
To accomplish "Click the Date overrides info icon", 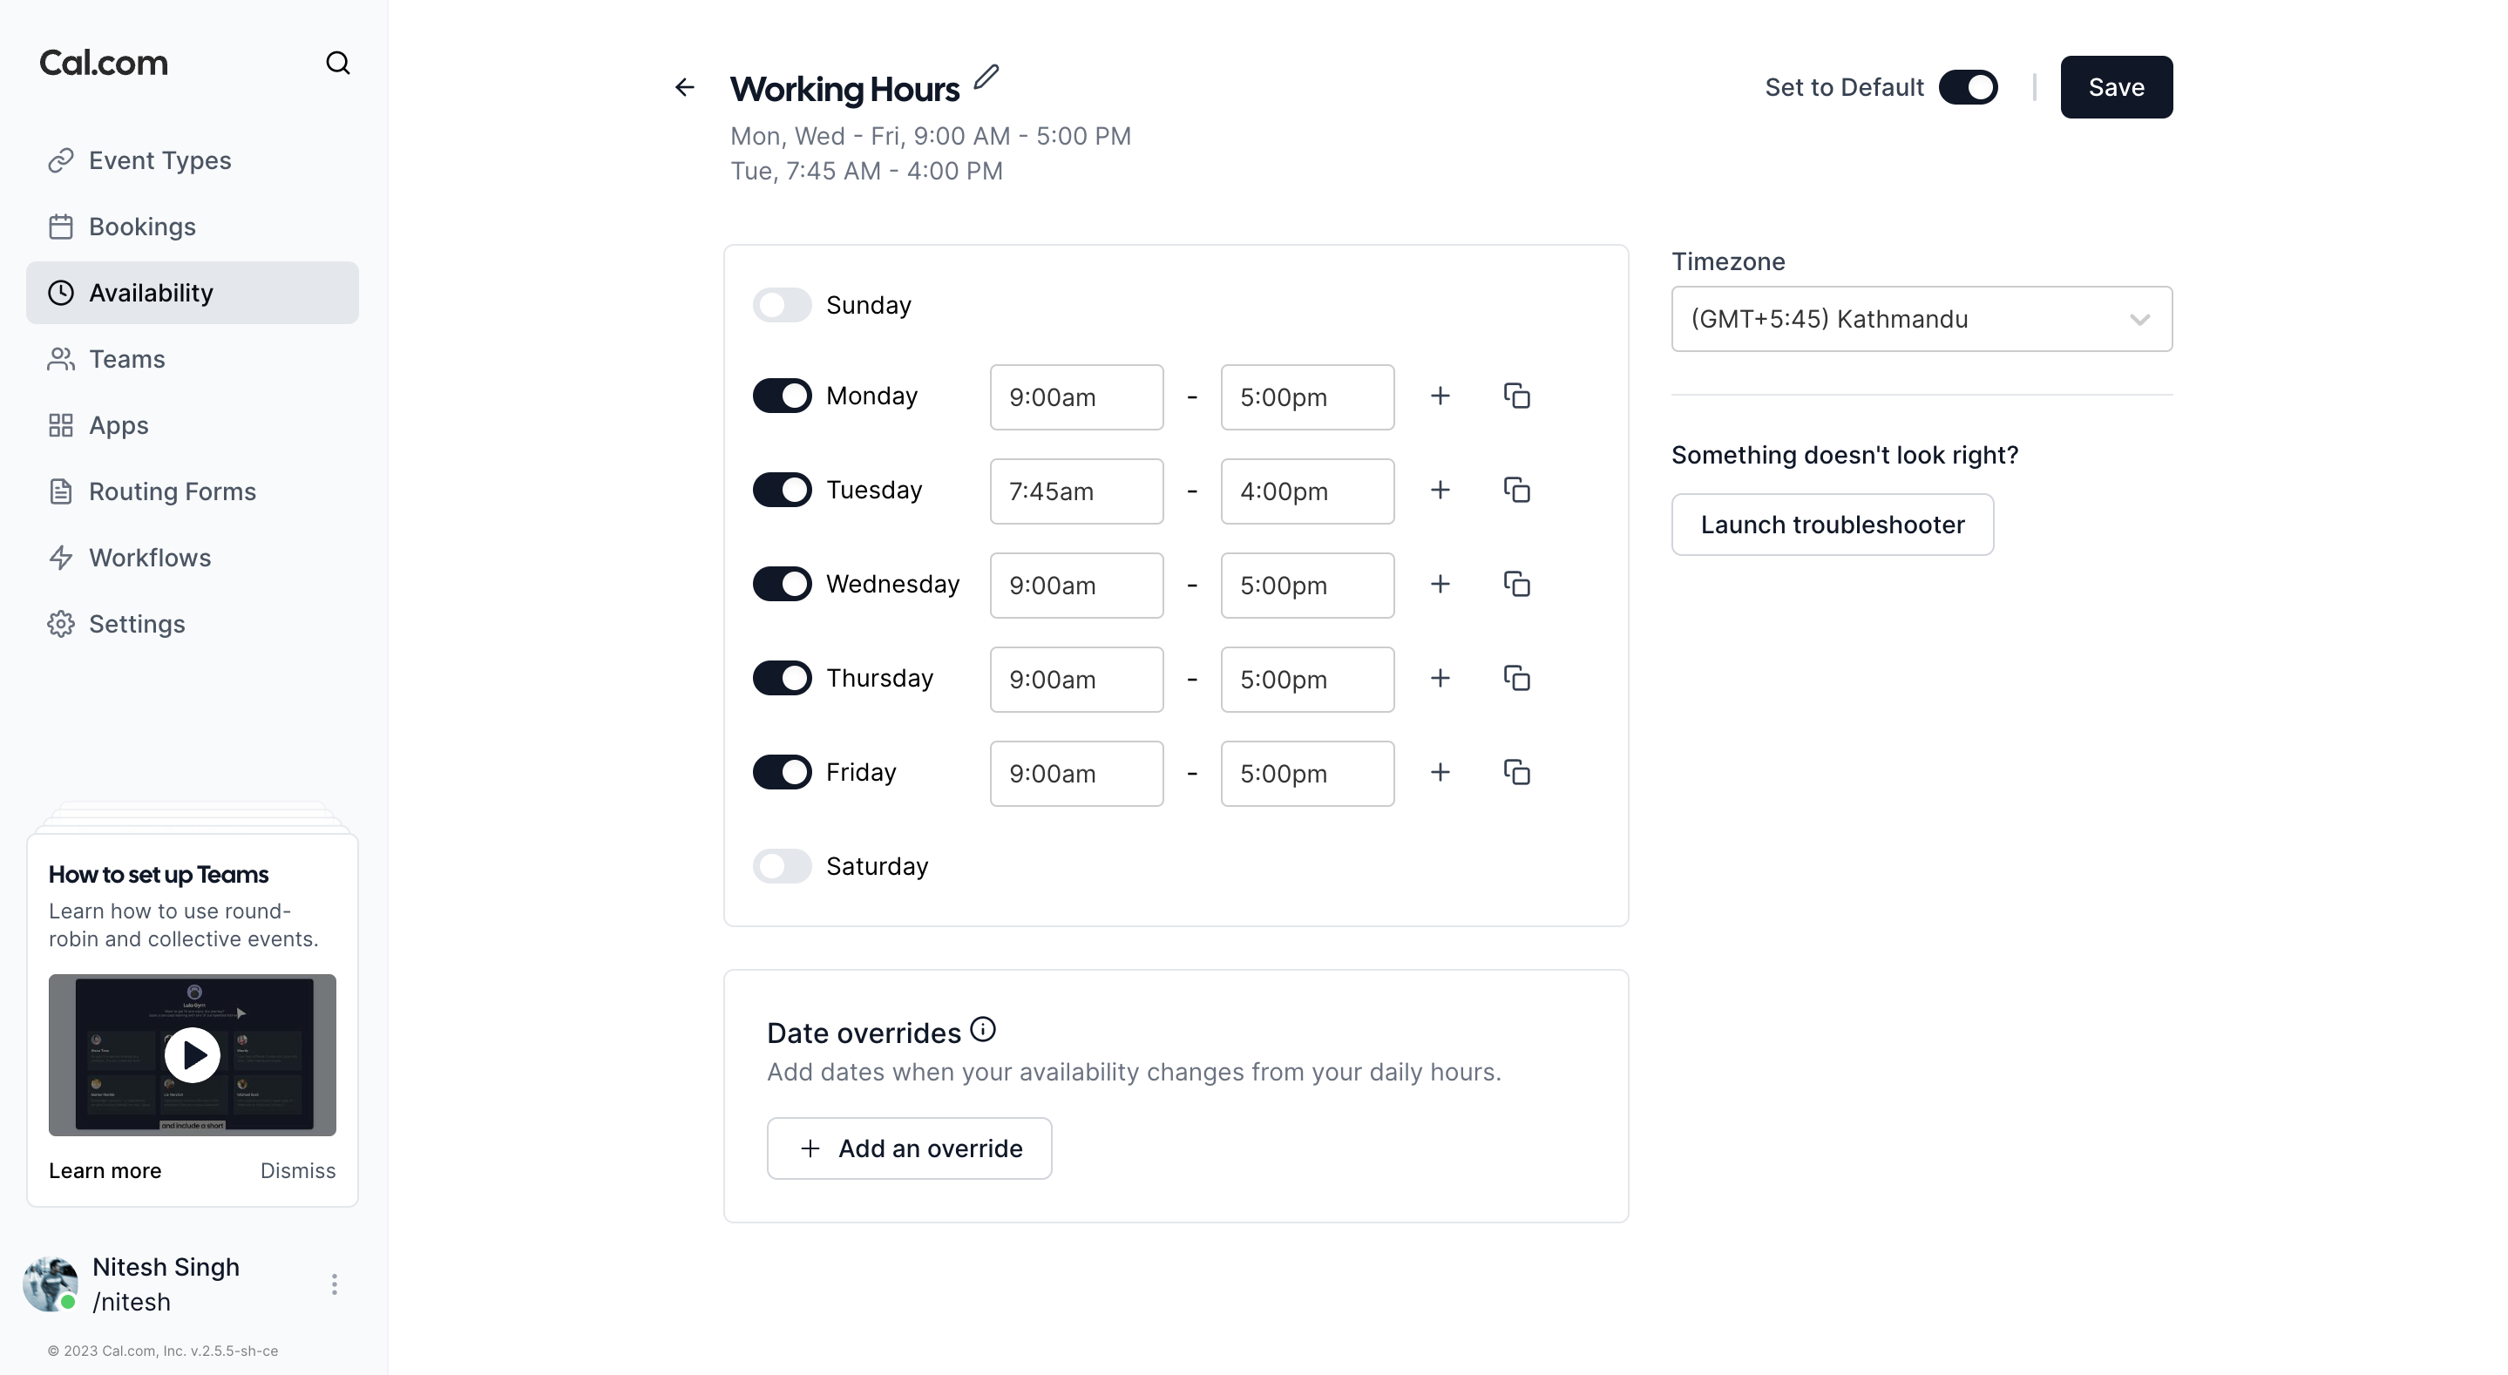I will 982,1029.
